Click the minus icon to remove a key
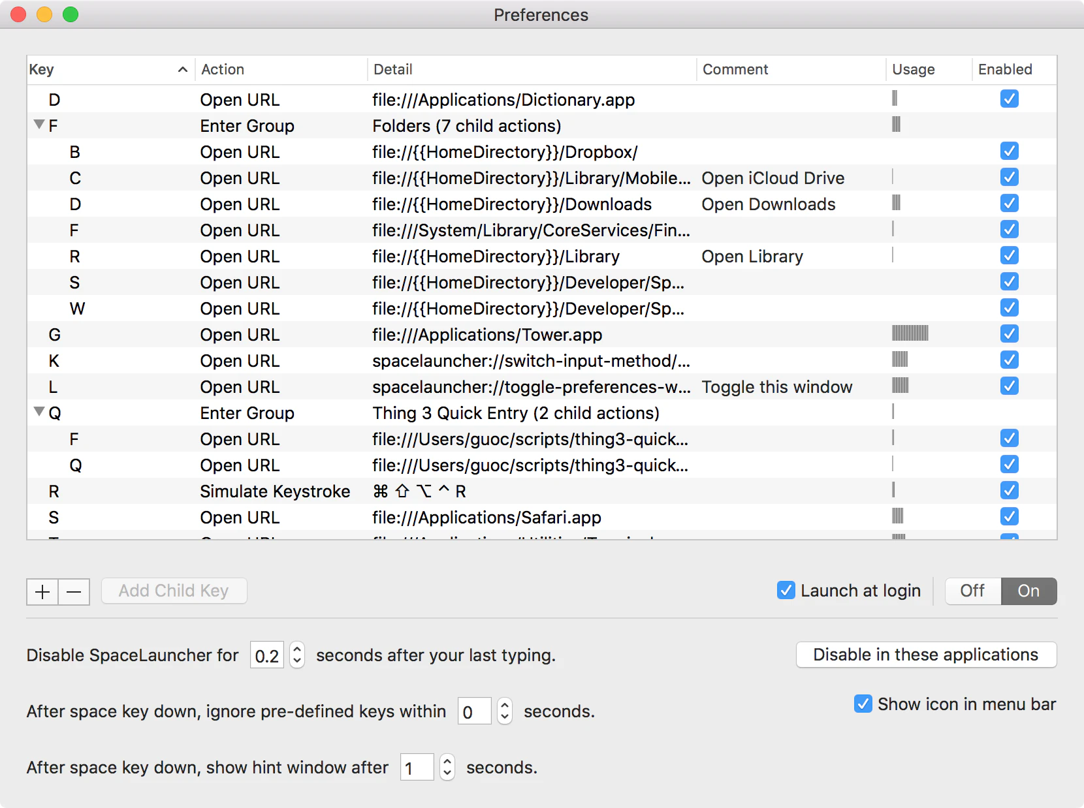The width and height of the screenshot is (1084, 808). [x=74, y=591]
